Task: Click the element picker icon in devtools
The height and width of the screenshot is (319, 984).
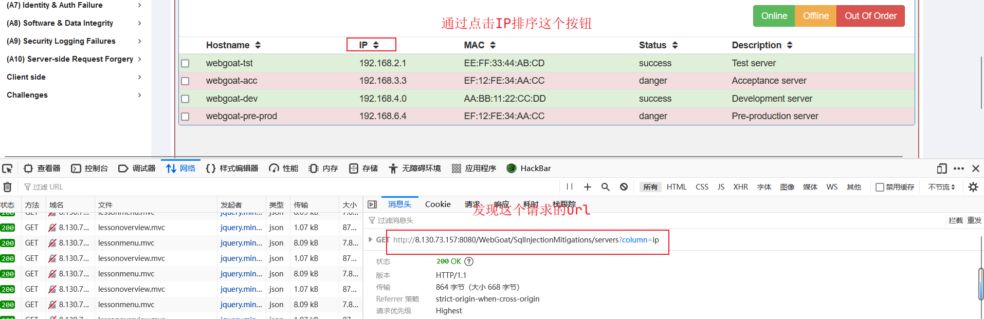Action: (7, 168)
